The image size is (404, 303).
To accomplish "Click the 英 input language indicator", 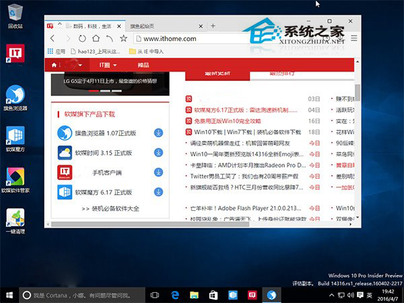I will (370, 296).
